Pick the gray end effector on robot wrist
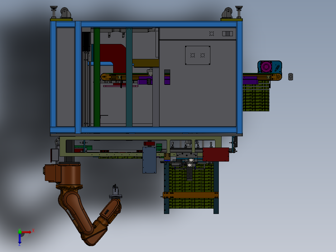The height and width of the screenshot is (252, 336). pyautogui.click(x=116, y=191)
